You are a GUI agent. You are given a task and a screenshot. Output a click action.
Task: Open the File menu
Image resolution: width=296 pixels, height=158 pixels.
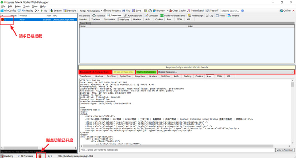[3, 6]
